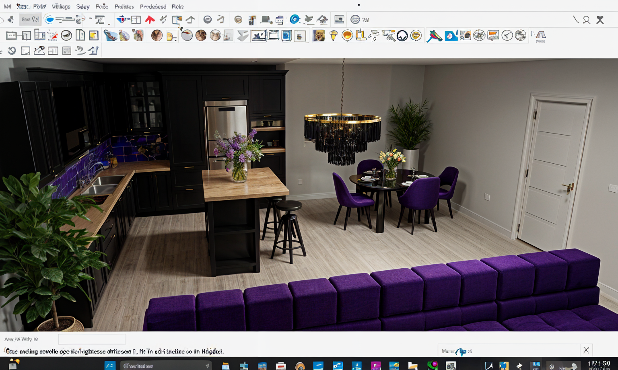
Task: Click the Posse labeled toolbar button
Action: coord(540,36)
